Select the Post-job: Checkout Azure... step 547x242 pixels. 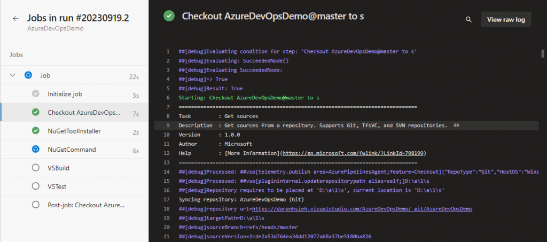point(74,205)
